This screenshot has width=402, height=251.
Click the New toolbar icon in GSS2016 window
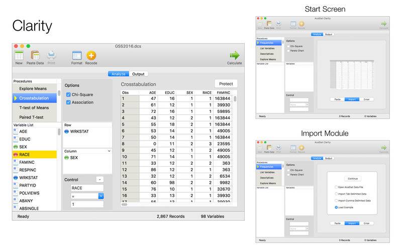point(19,55)
